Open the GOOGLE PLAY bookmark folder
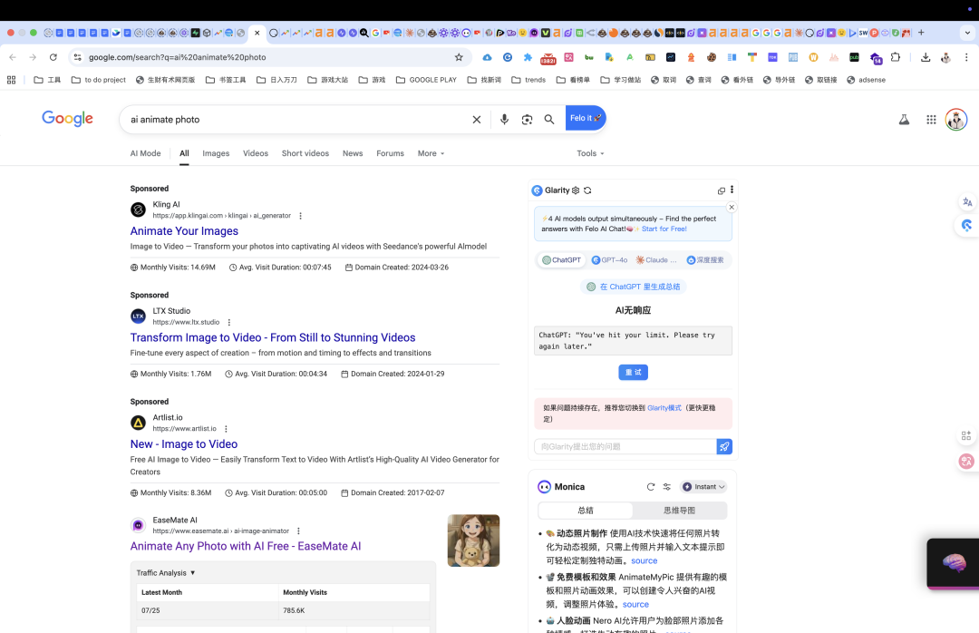The width and height of the screenshot is (979, 633). click(x=426, y=80)
